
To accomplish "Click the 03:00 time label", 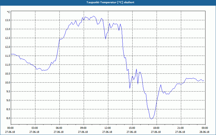I will [x=35, y=128].
